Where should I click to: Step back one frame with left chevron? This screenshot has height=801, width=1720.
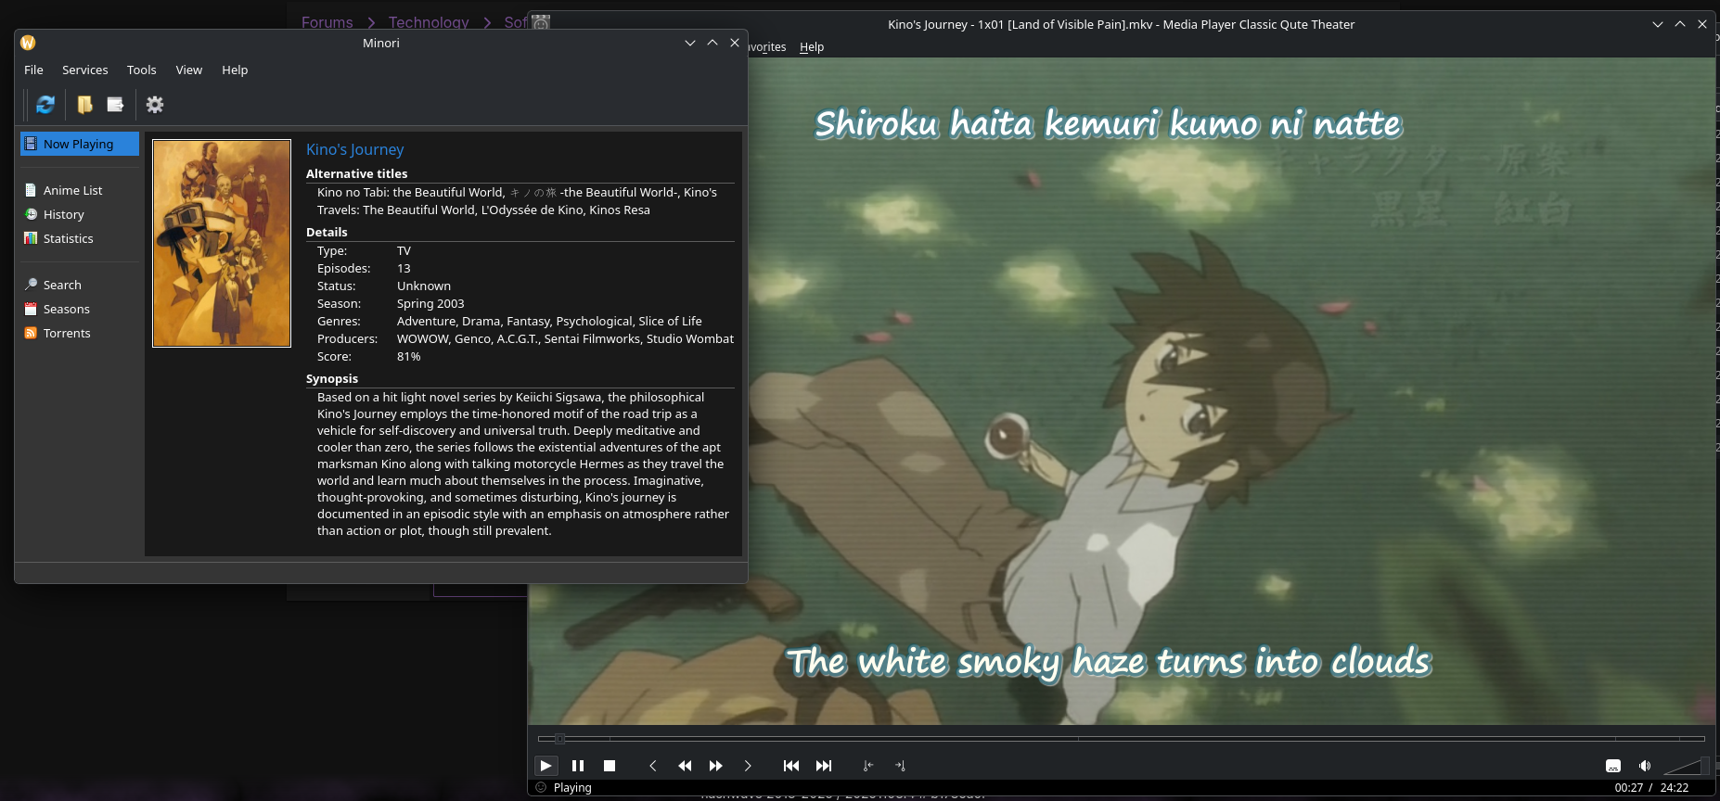click(653, 766)
